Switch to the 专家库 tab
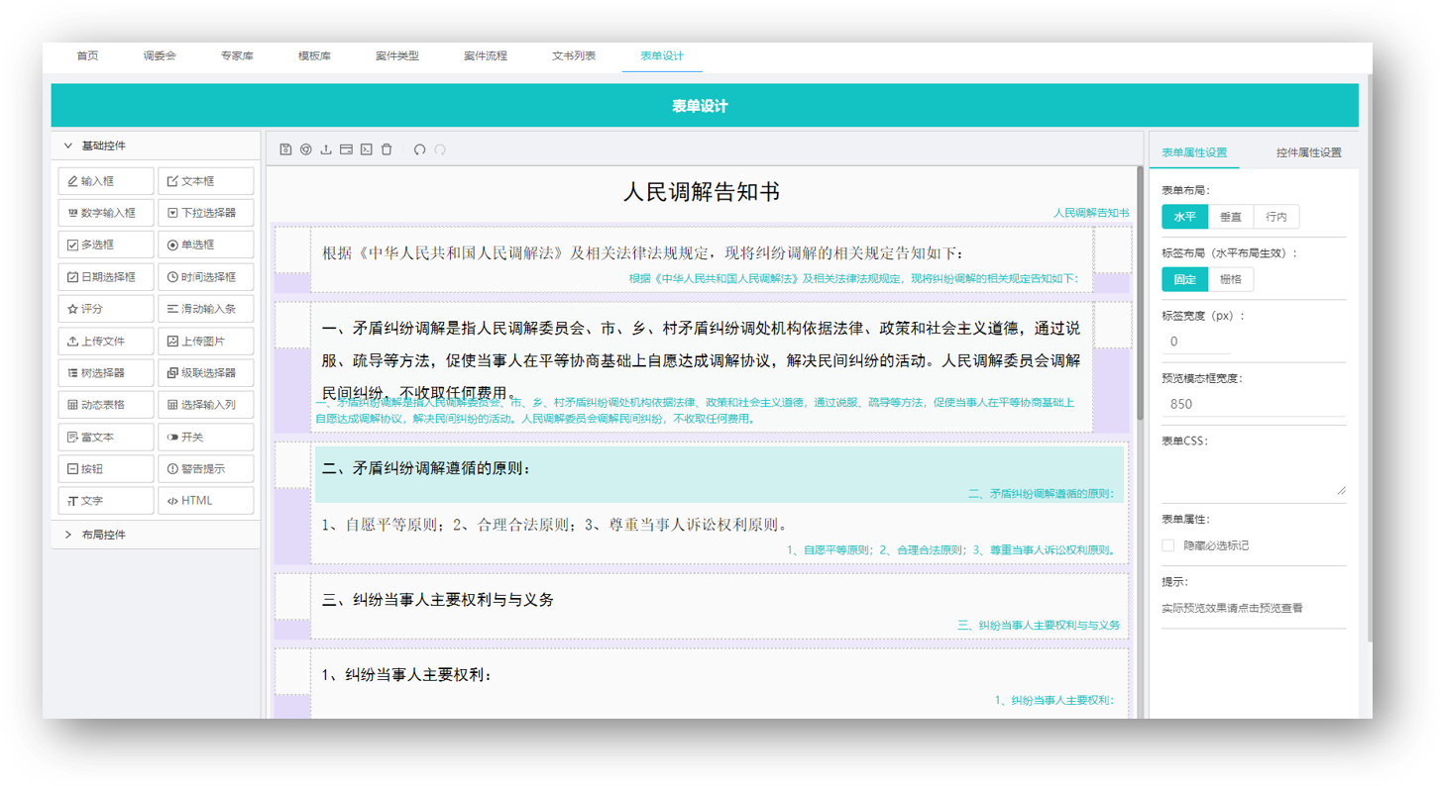Image resolution: width=1440 pixels, height=786 pixels. point(237,56)
